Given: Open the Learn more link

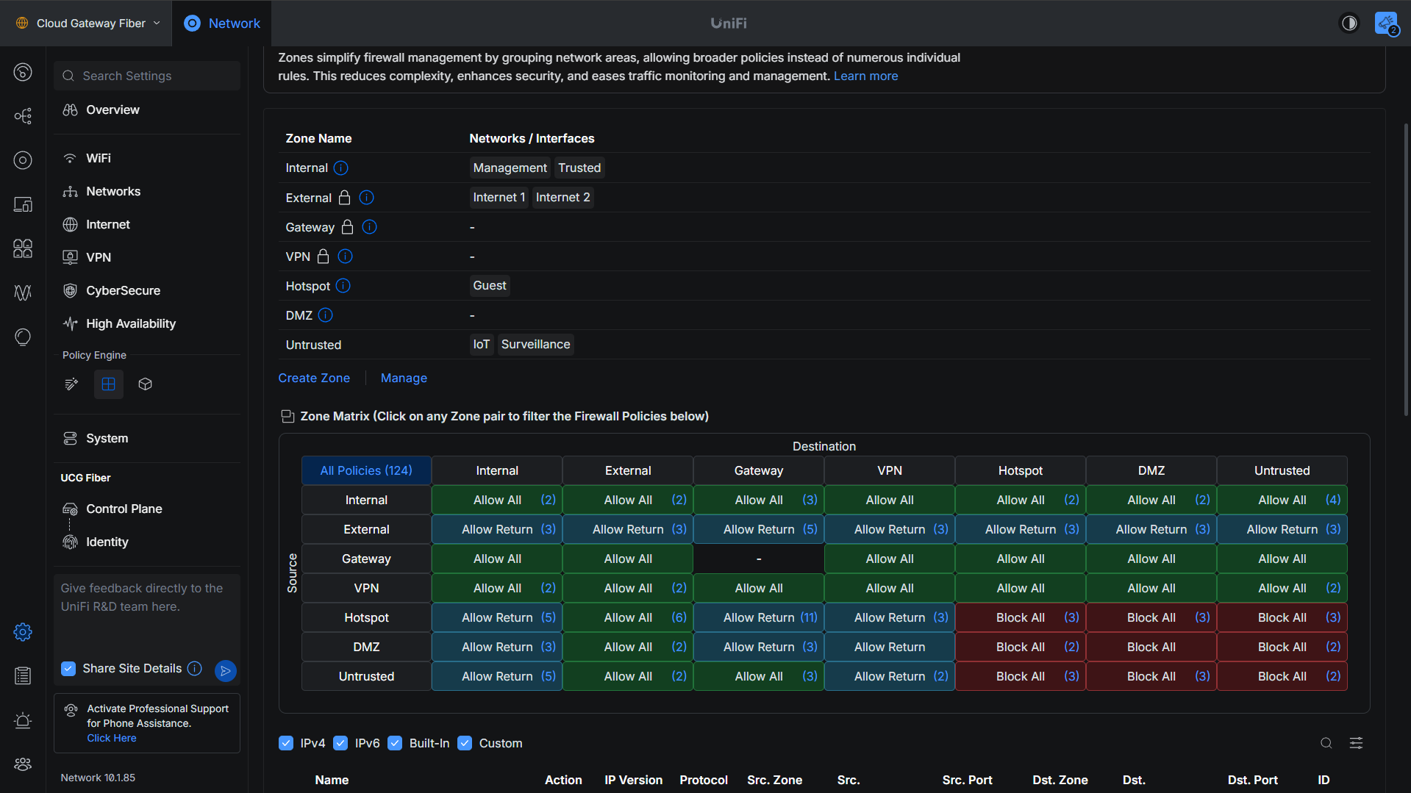Looking at the screenshot, I should 865,76.
